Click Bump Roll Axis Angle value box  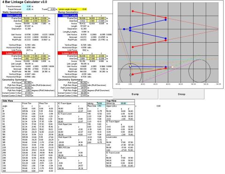point(82,91)
